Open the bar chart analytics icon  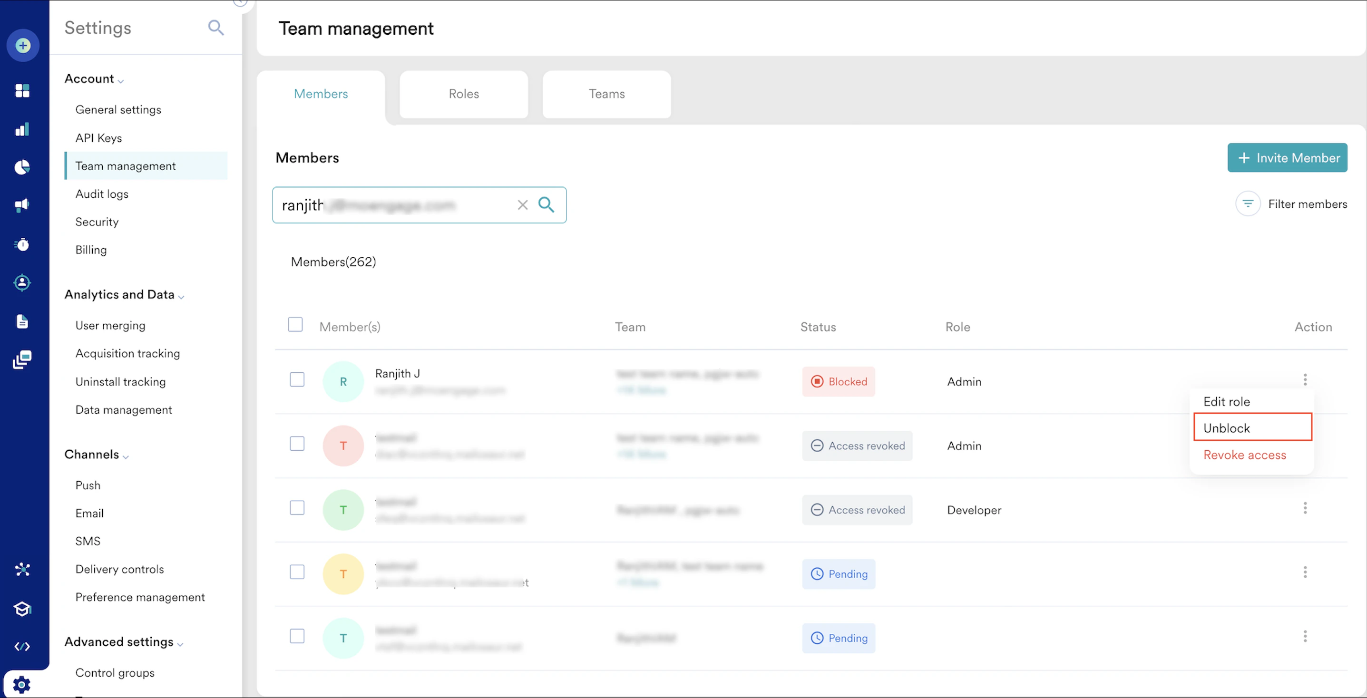click(22, 129)
